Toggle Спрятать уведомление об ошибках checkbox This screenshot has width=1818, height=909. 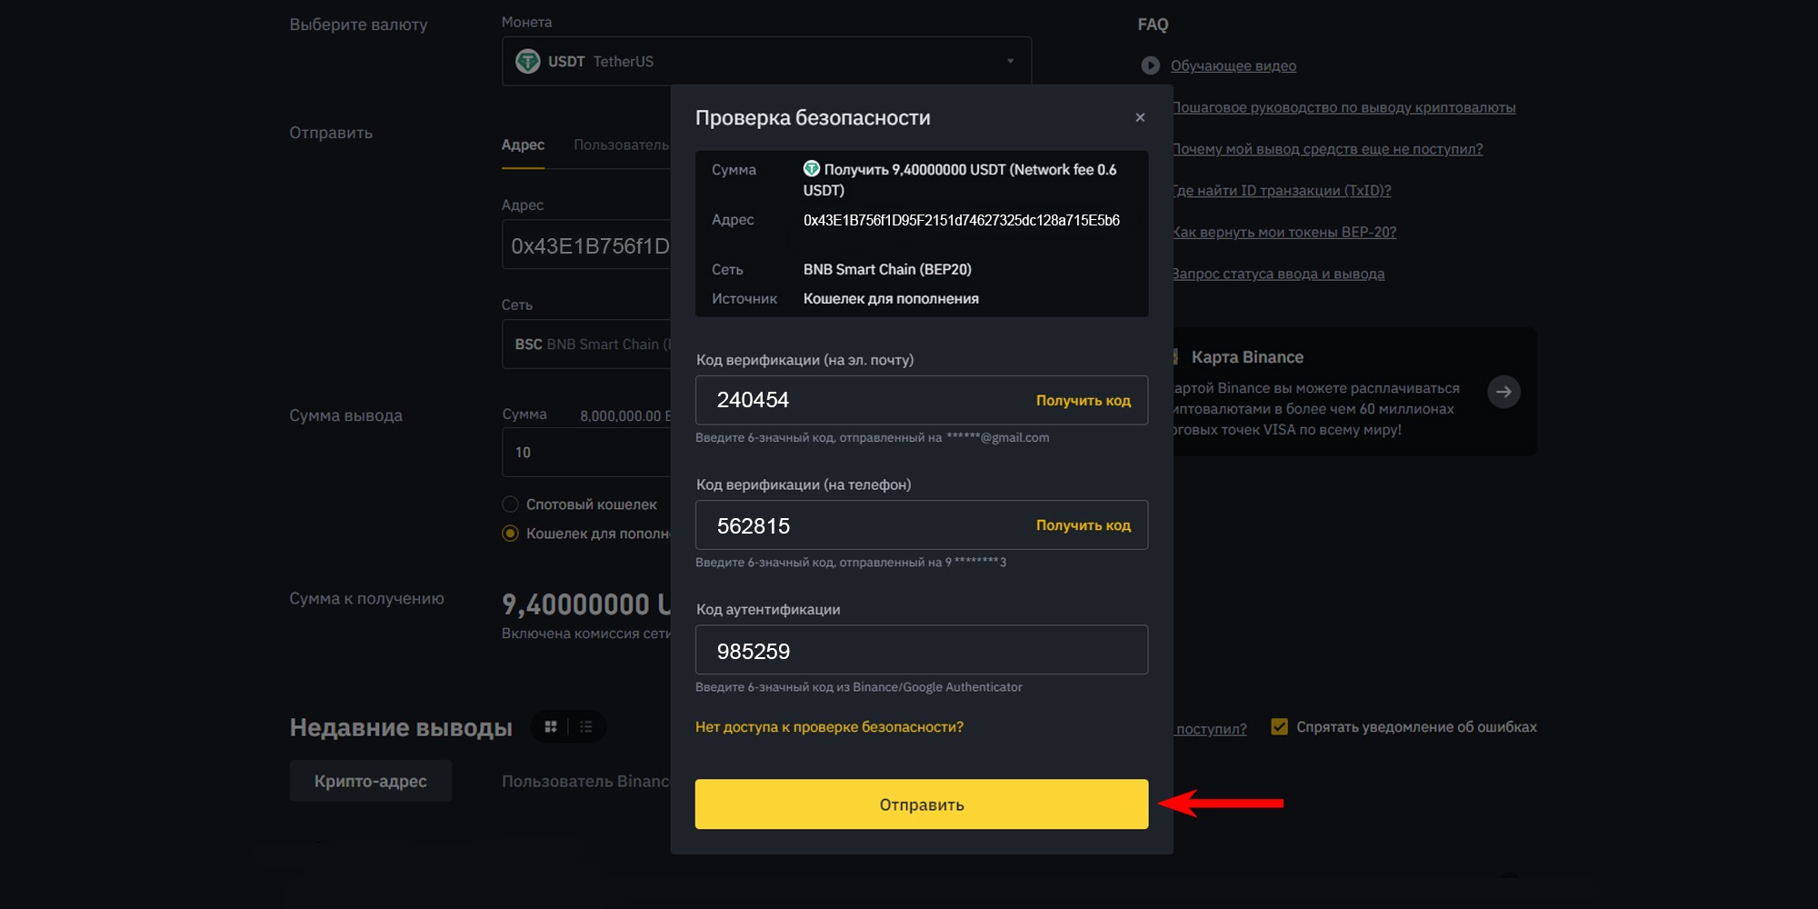1279,727
